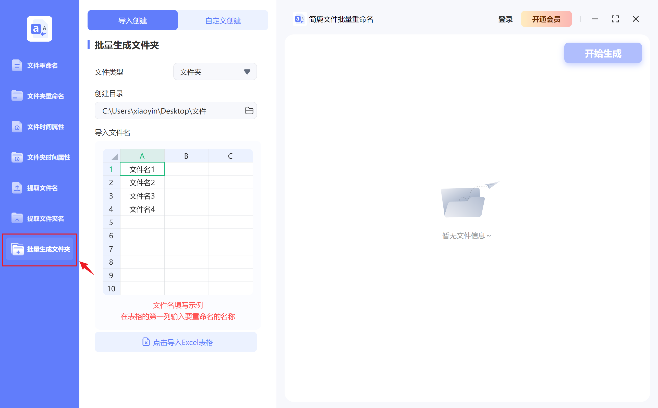Open the 文件类型 dropdown showing 文件夹
This screenshot has height=408, width=658.
215,71
